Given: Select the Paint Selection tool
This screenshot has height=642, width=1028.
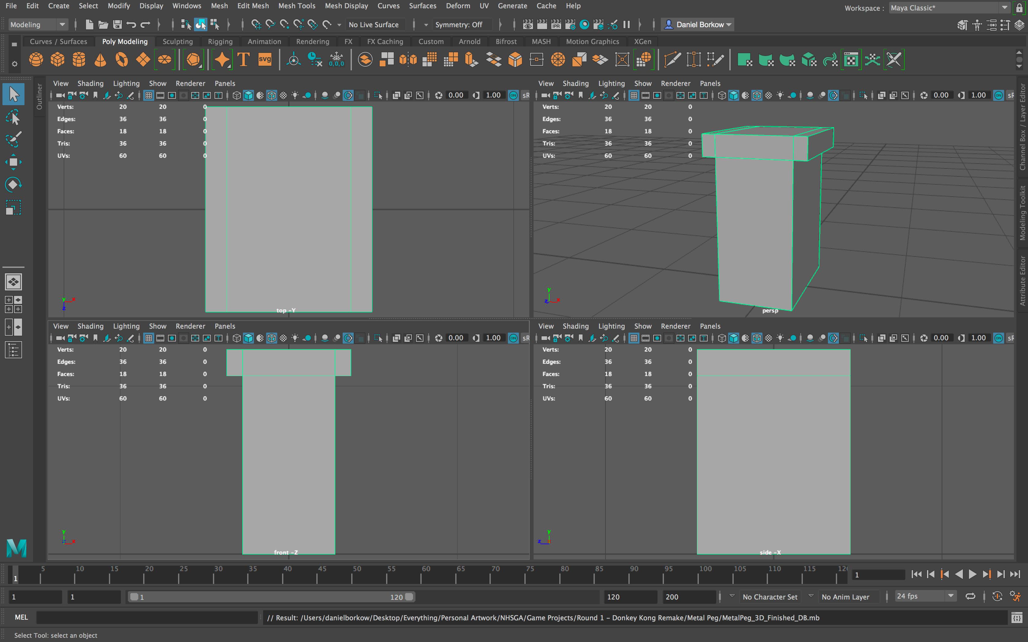Looking at the screenshot, I should [13, 140].
